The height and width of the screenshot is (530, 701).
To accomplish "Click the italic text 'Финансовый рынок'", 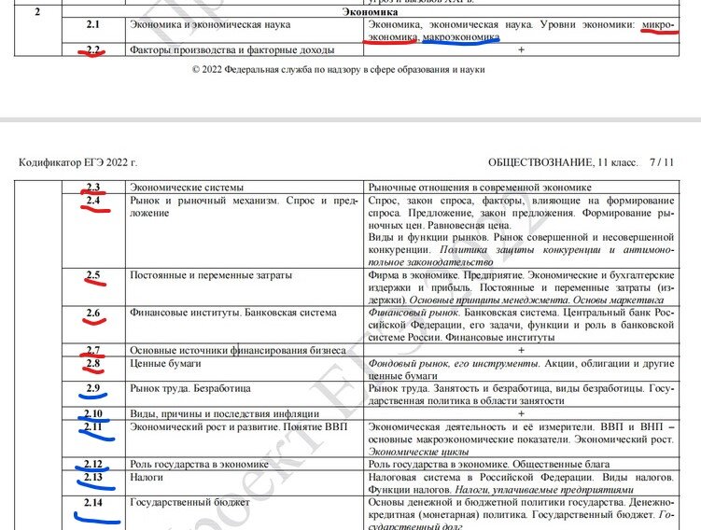I will [414, 313].
